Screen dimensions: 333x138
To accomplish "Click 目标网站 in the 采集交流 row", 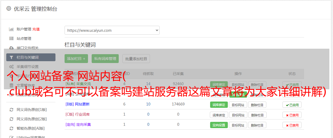I will tap(238, 84).
